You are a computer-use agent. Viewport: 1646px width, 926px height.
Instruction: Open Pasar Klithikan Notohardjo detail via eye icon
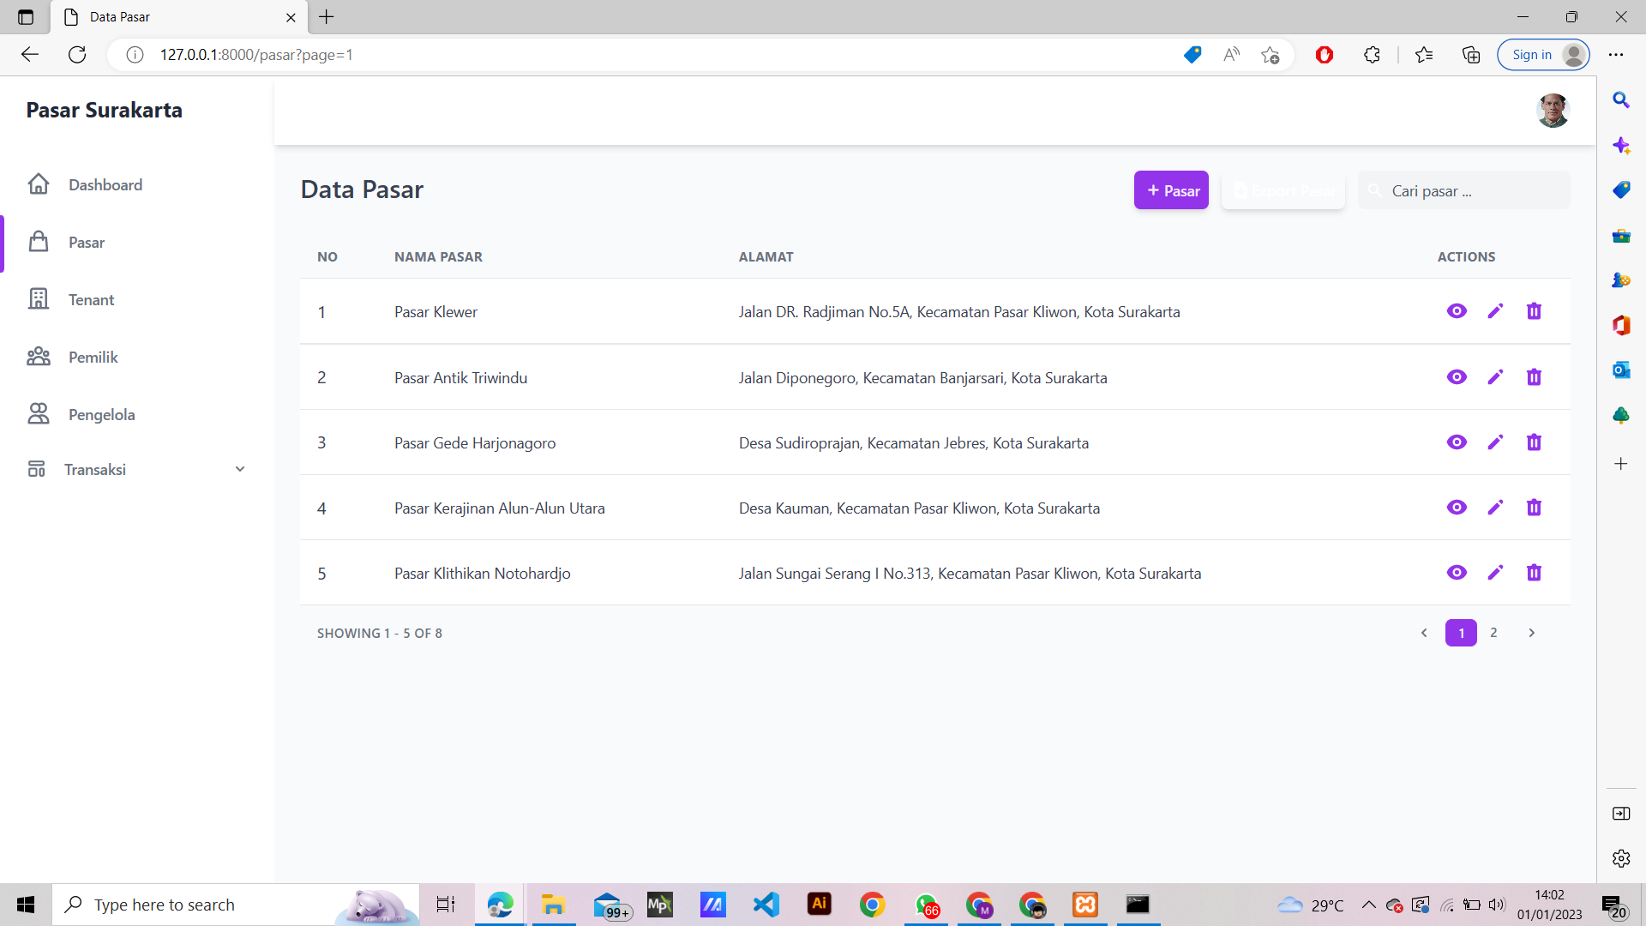click(1457, 573)
